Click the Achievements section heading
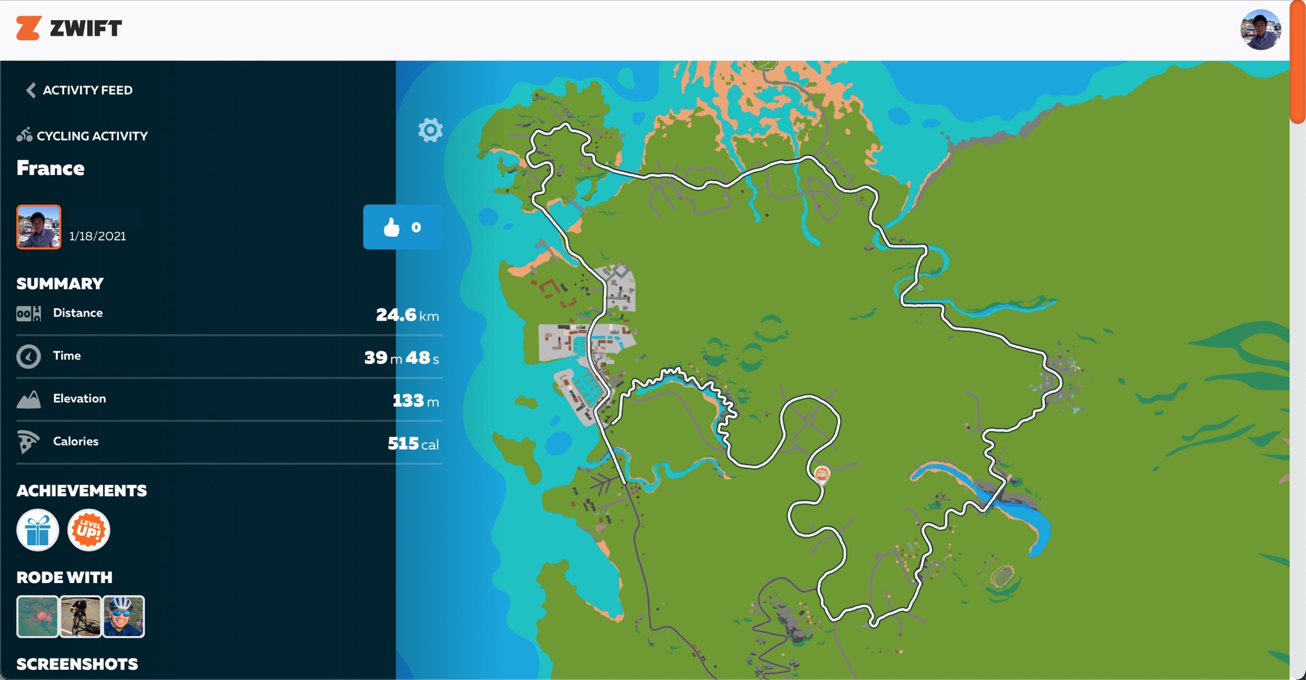The image size is (1306, 680). [81, 490]
